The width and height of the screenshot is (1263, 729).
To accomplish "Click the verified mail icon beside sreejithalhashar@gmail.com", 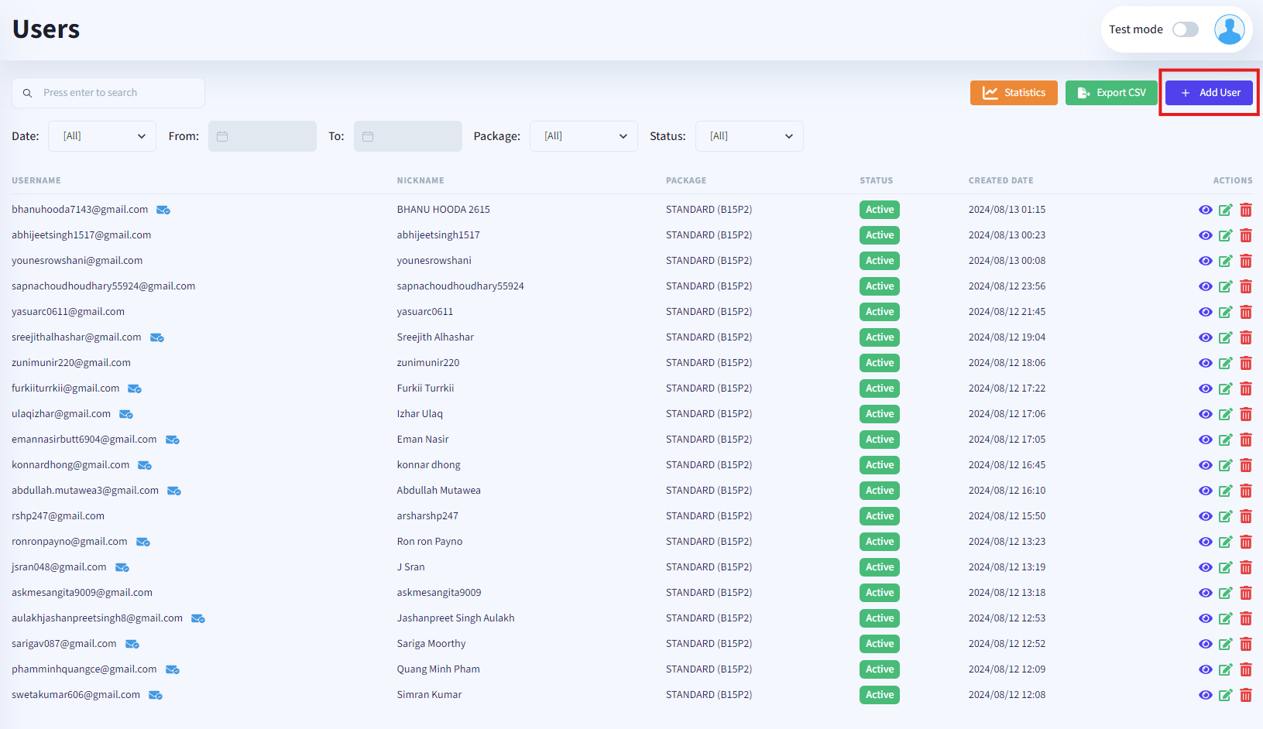I will click(156, 337).
